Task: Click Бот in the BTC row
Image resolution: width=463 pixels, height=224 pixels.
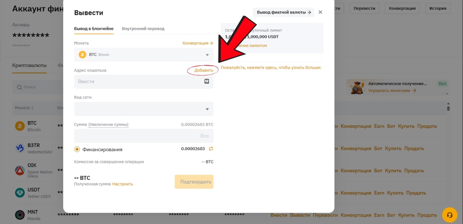Action: pyautogui.click(x=391, y=126)
